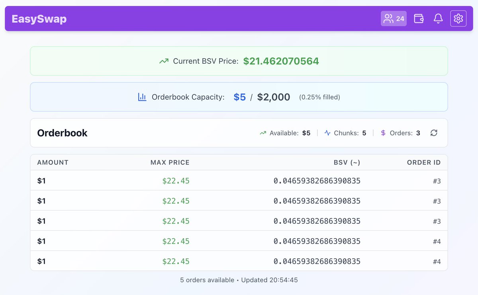
Task: Click the online users counter showing 24
Action: [394, 18]
